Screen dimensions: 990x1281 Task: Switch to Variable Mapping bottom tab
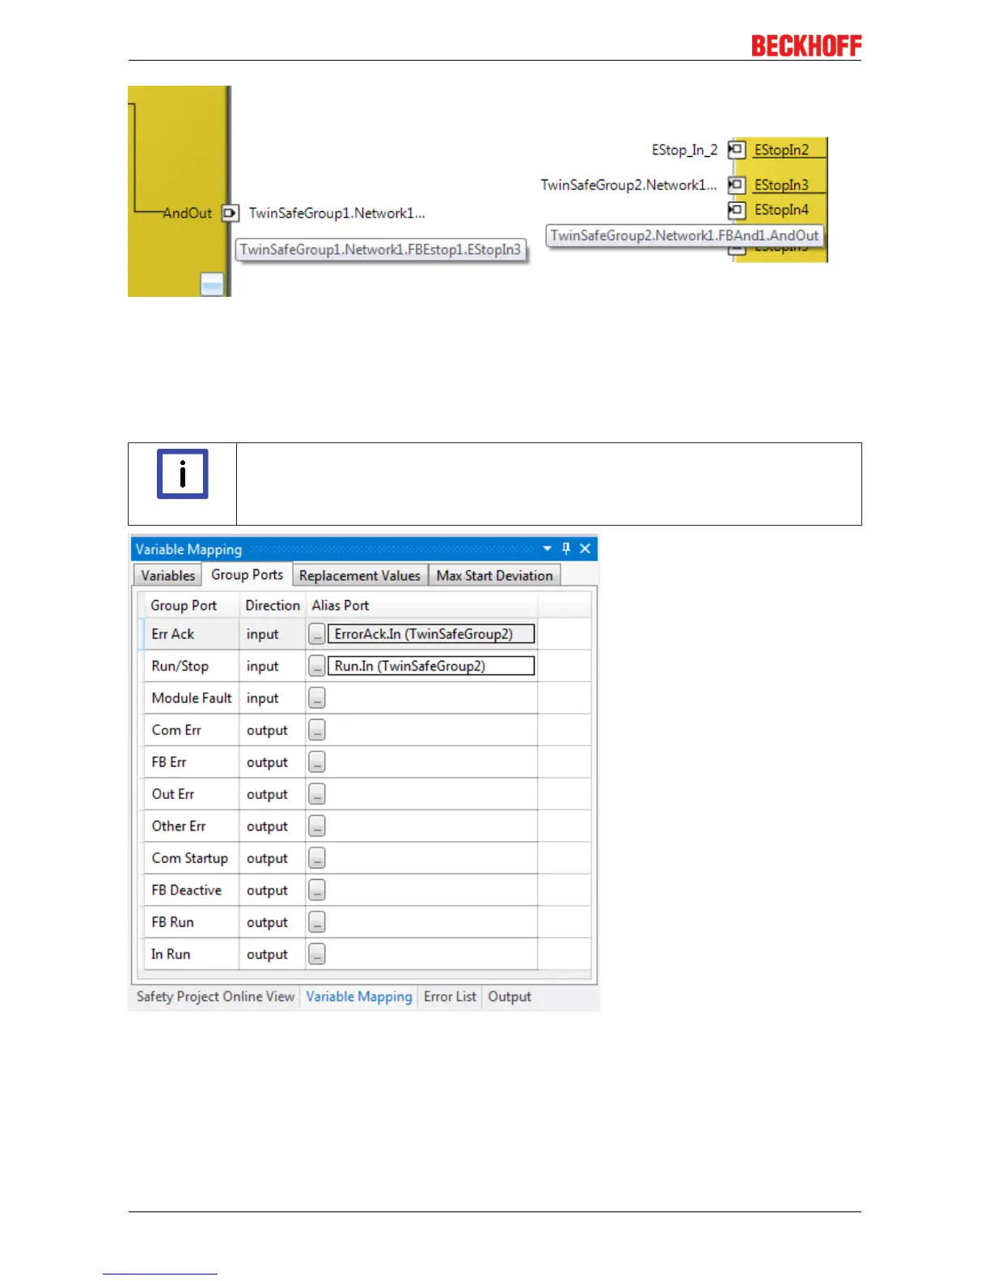(359, 996)
